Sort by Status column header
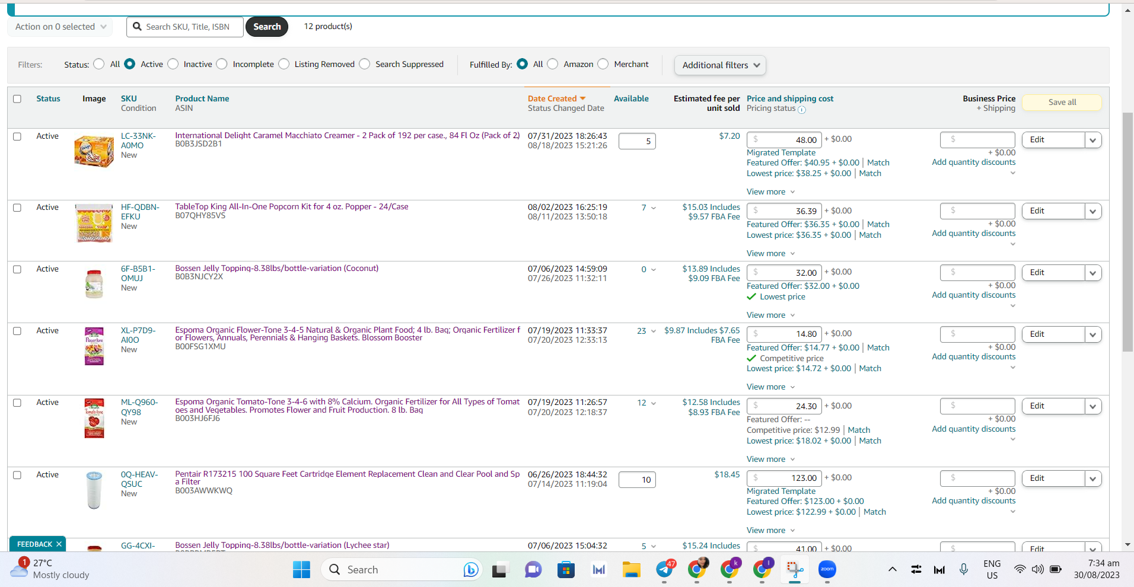1134x587 pixels. pos(48,98)
